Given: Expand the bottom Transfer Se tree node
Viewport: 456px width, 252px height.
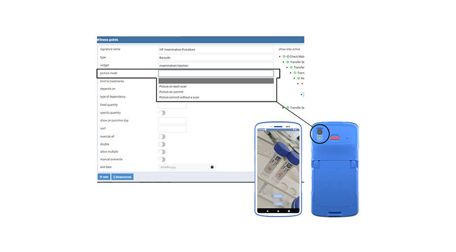Looking at the screenshot, I should pyautogui.click(x=283, y=107).
